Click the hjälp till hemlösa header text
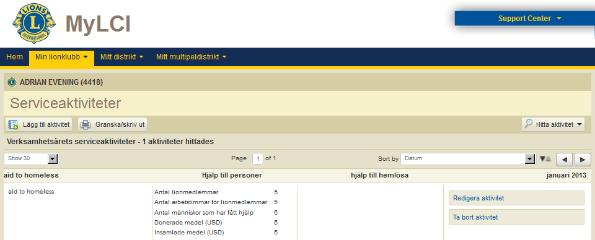The width and height of the screenshot is (595, 240). (379, 175)
